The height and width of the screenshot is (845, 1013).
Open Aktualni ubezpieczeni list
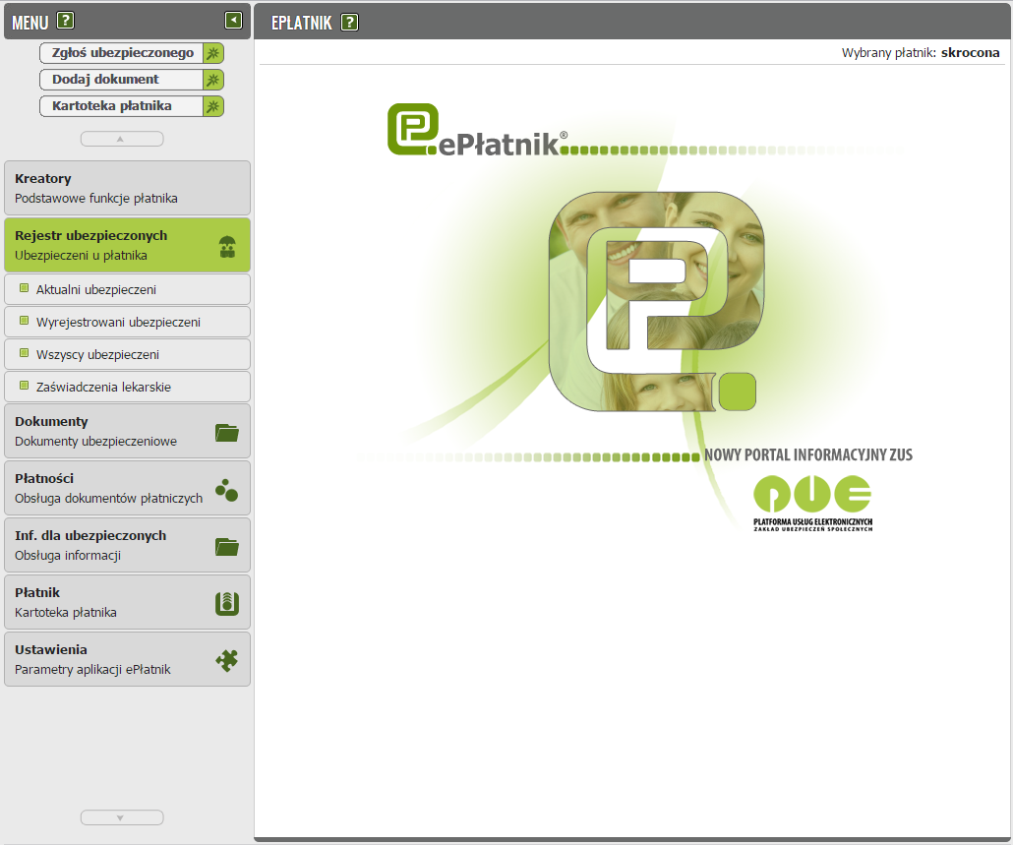pos(127,289)
